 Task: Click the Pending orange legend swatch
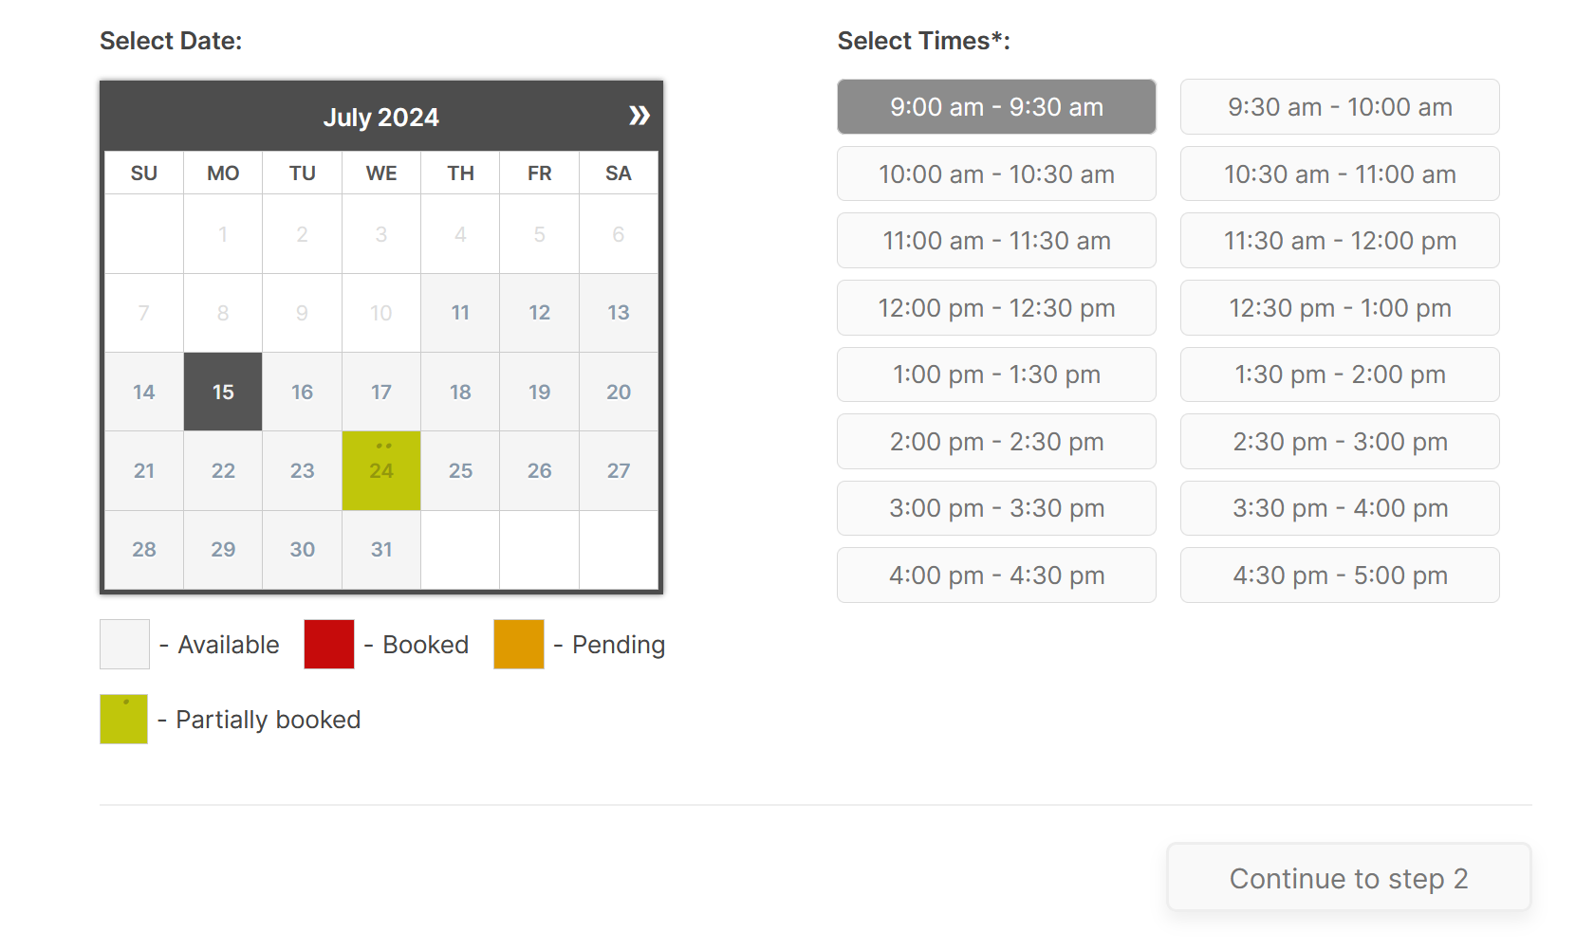518,644
